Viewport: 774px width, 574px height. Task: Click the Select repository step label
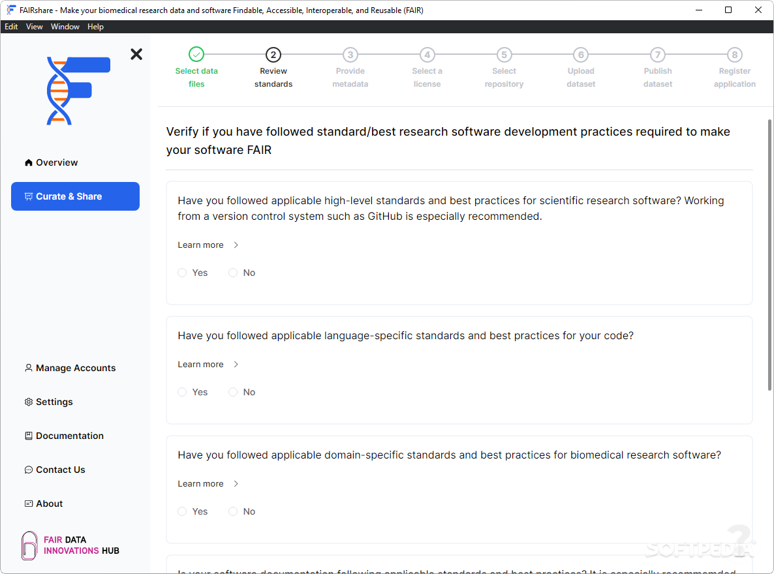pyautogui.click(x=504, y=78)
